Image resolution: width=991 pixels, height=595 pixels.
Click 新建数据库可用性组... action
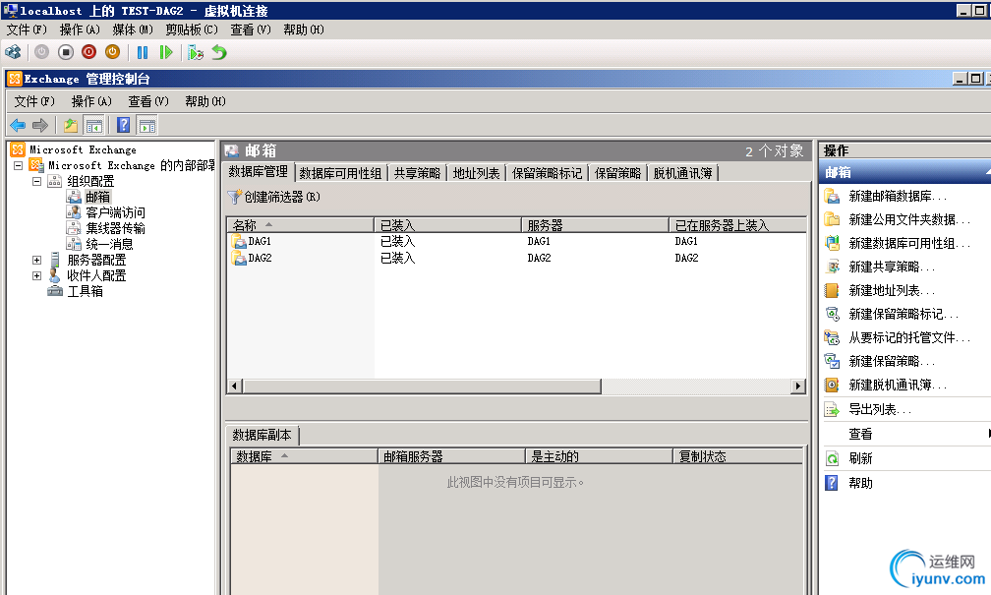[x=908, y=244]
